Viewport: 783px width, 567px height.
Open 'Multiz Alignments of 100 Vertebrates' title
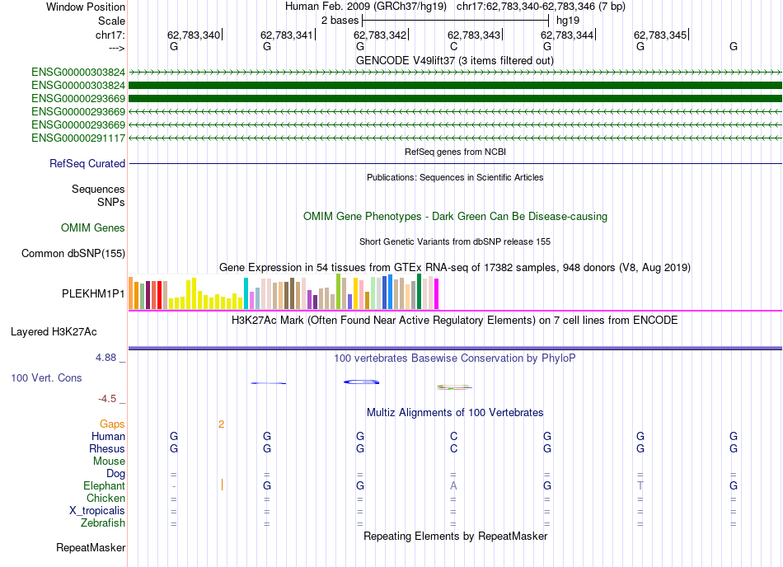pyautogui.click(x=455, y=412)
